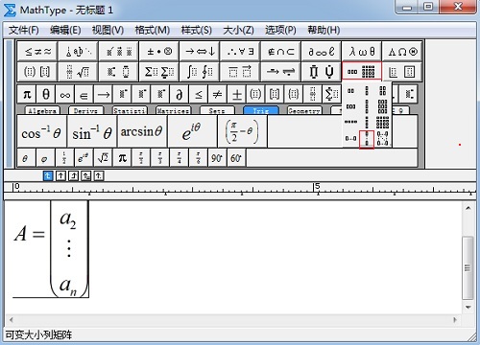Click the vertical scrollbar down arrow
Screen dimensions: 480x345
tap(468, 307)
